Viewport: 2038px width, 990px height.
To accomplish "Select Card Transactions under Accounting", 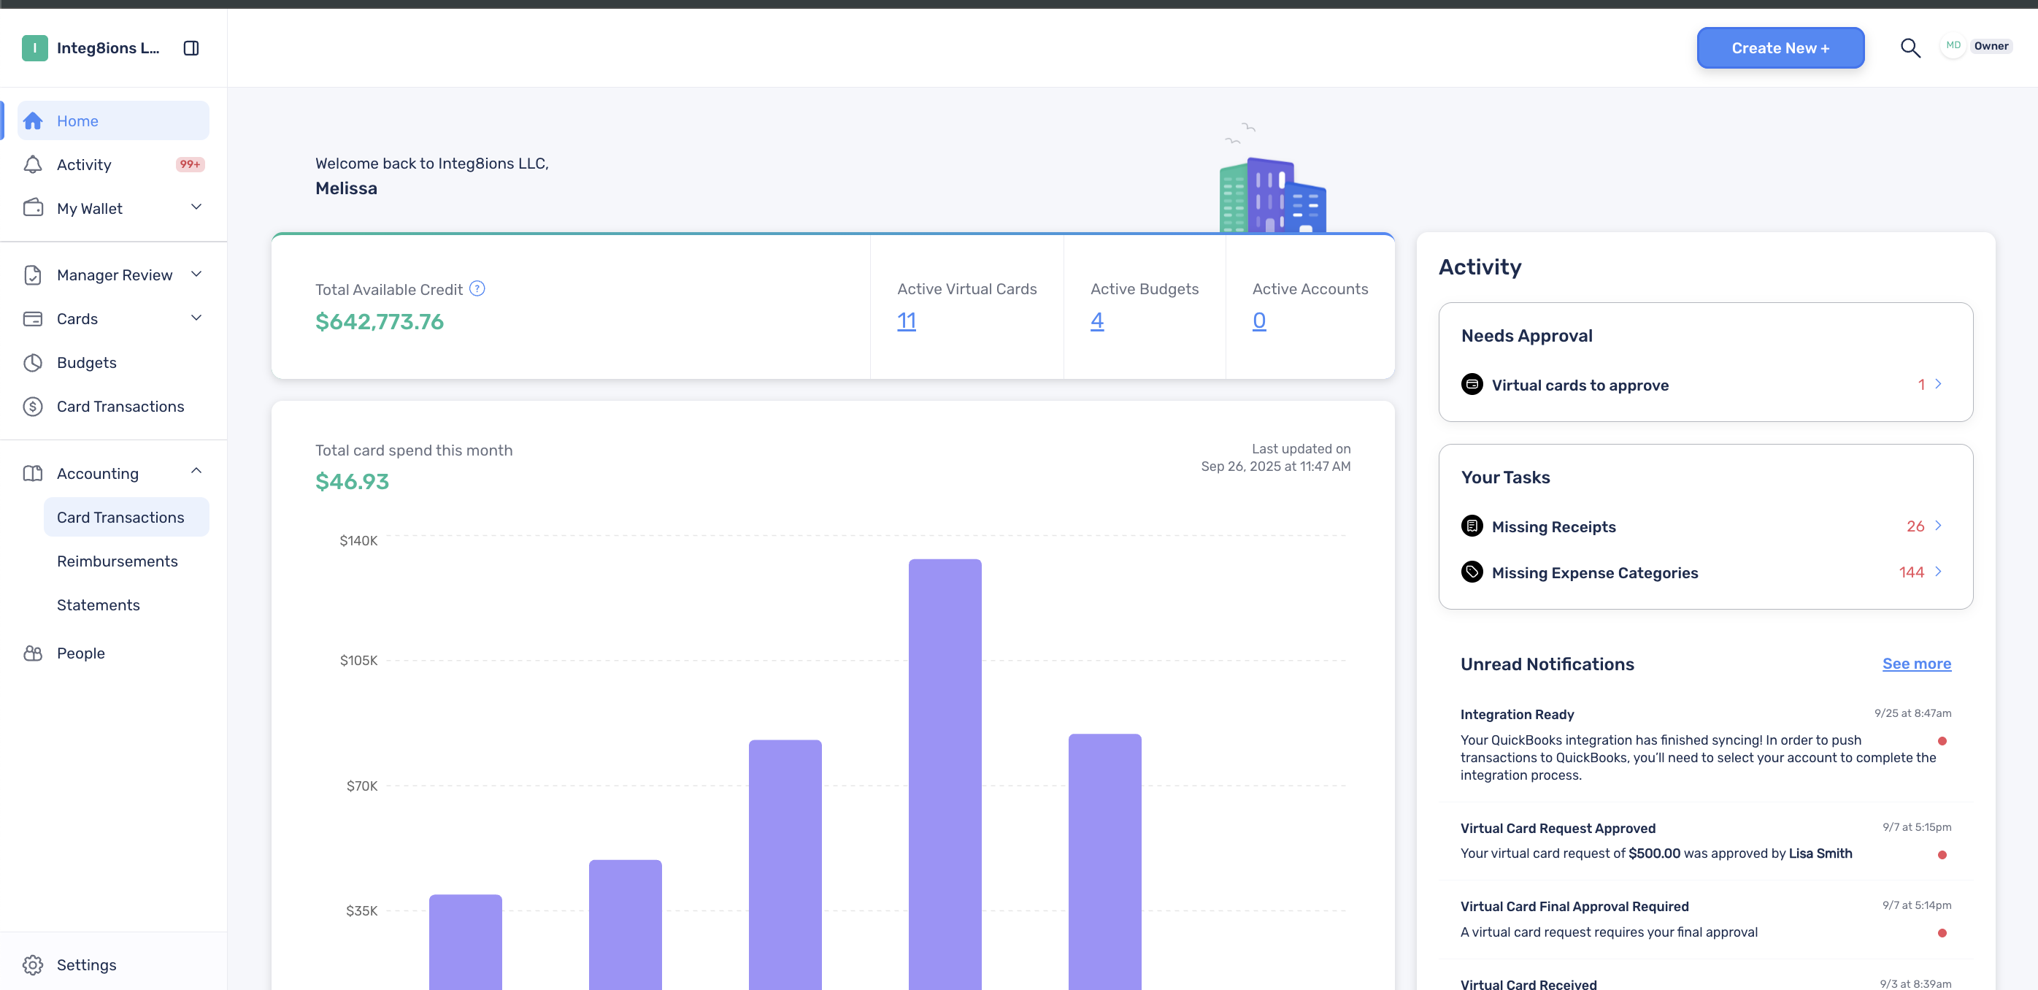I will click(x=126, y=518).
